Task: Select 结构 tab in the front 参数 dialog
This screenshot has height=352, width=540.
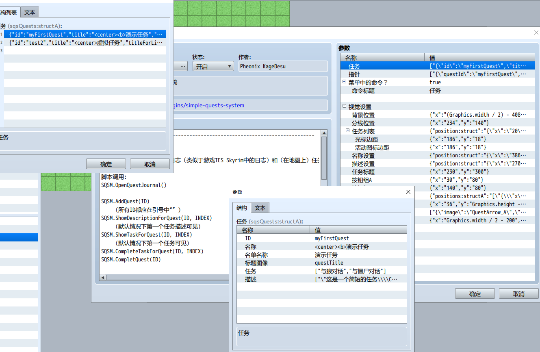Action: 242,208
